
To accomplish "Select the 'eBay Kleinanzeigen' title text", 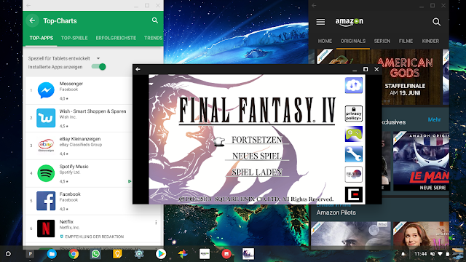I will tap(80, 139).
